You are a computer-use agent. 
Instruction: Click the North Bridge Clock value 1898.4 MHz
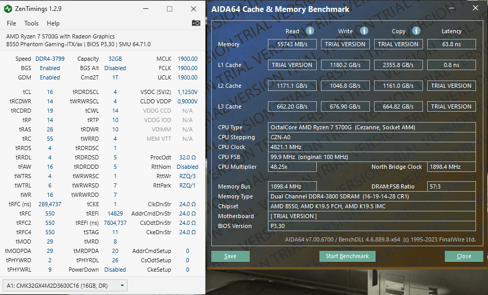pos(451,167)
